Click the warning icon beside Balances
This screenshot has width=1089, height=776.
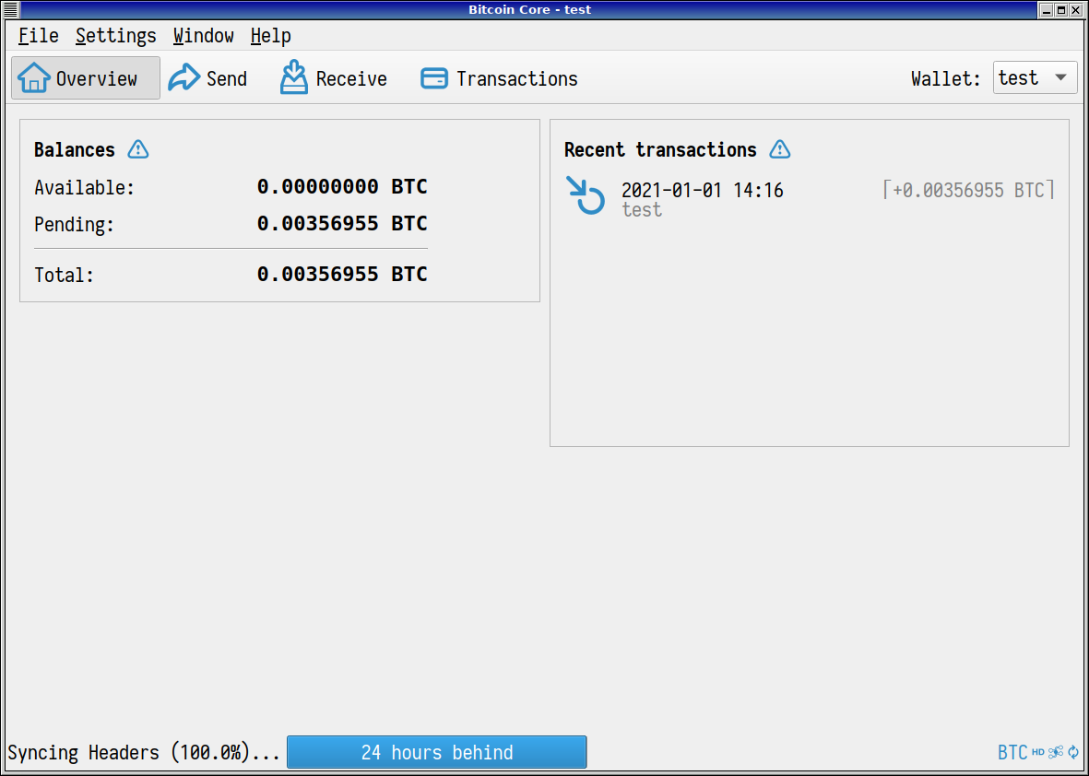[x=137, y=149]
